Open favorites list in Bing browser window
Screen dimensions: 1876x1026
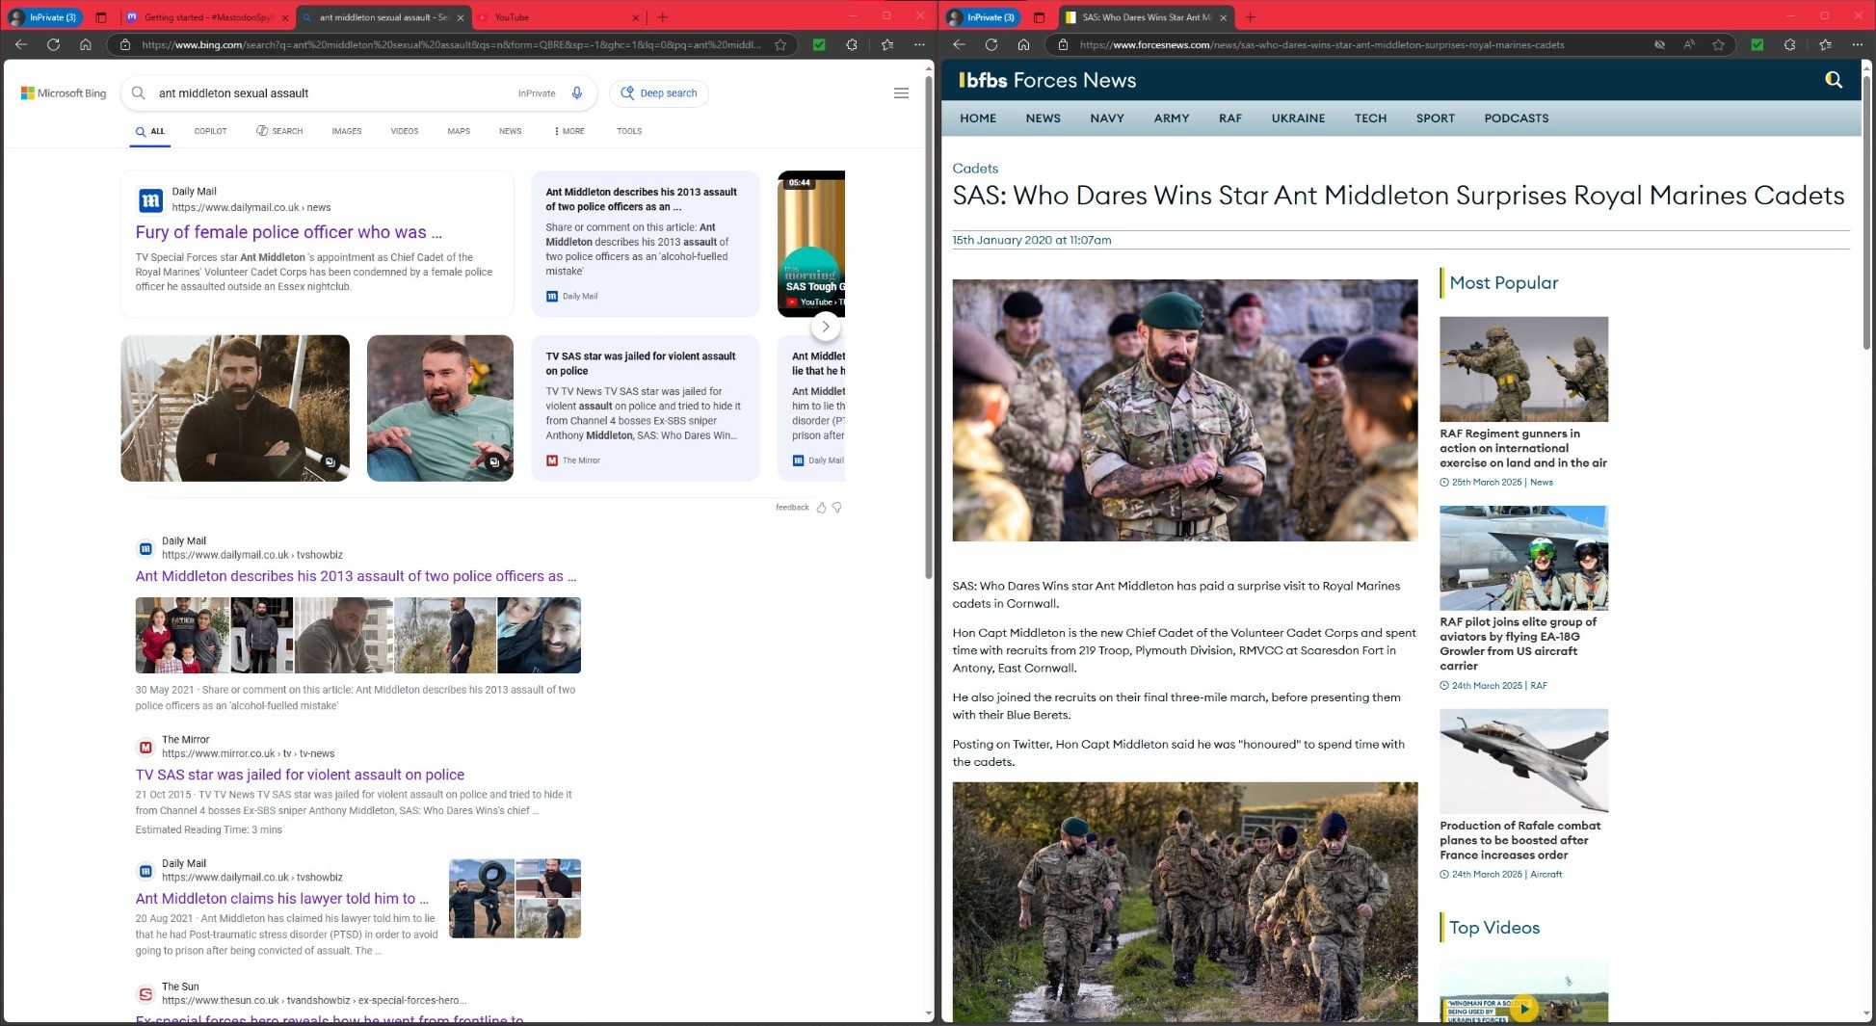(887, 44)
